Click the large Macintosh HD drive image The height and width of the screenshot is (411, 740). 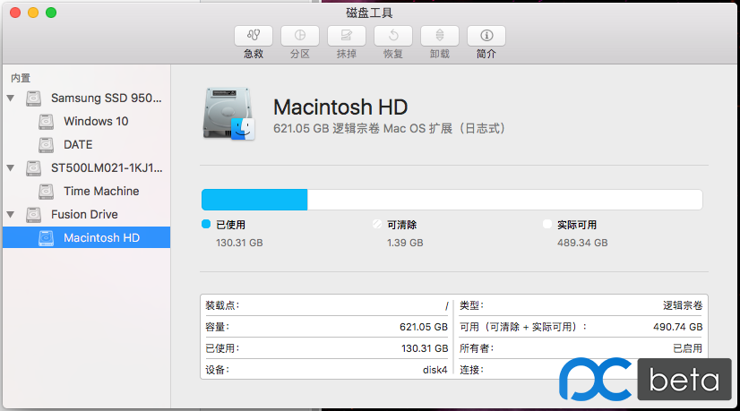click(x=228, y=114)
